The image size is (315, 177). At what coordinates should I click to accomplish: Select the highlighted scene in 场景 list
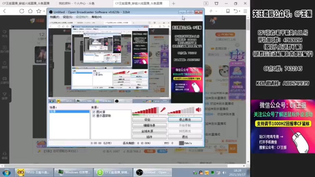(69, 111)
